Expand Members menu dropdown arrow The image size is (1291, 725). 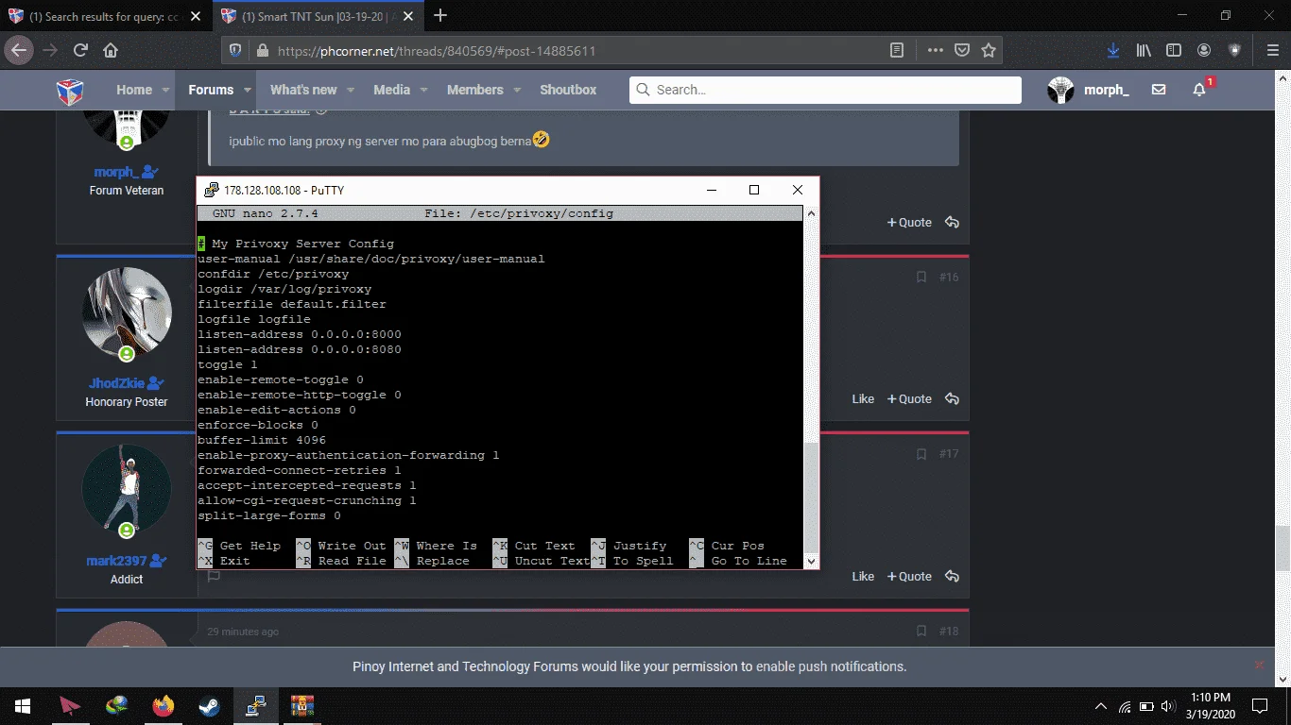517,90
